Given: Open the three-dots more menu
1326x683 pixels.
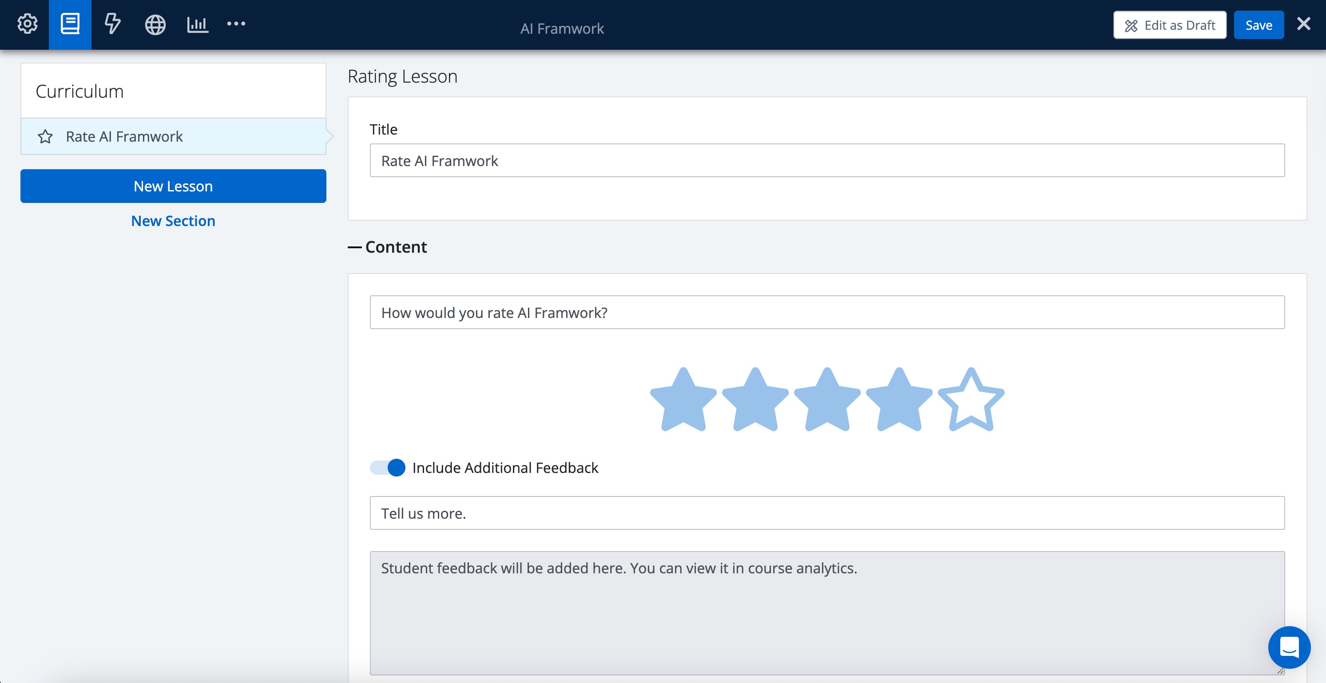Looking at the screenshot, I should coord(236,24).
